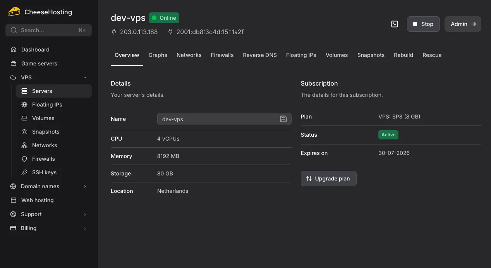Click the 80 GB storage value
491x268 pixels.
[x=165, y=174]
